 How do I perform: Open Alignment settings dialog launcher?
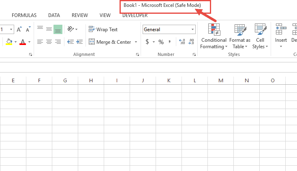point(137,55)
